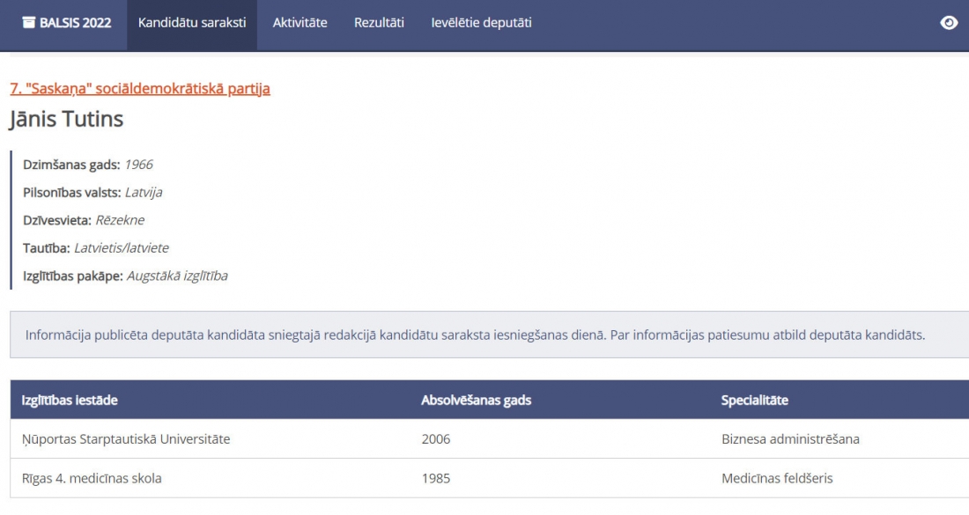
Task: Go to the Rezultāti tab
Action: (379, 24)
